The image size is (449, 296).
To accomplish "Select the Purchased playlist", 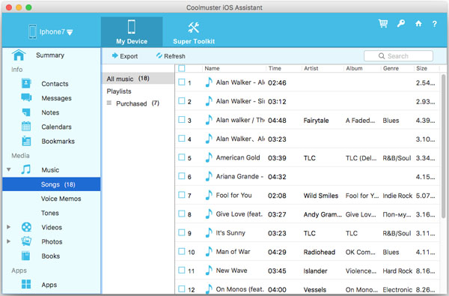I will point(138,103).
